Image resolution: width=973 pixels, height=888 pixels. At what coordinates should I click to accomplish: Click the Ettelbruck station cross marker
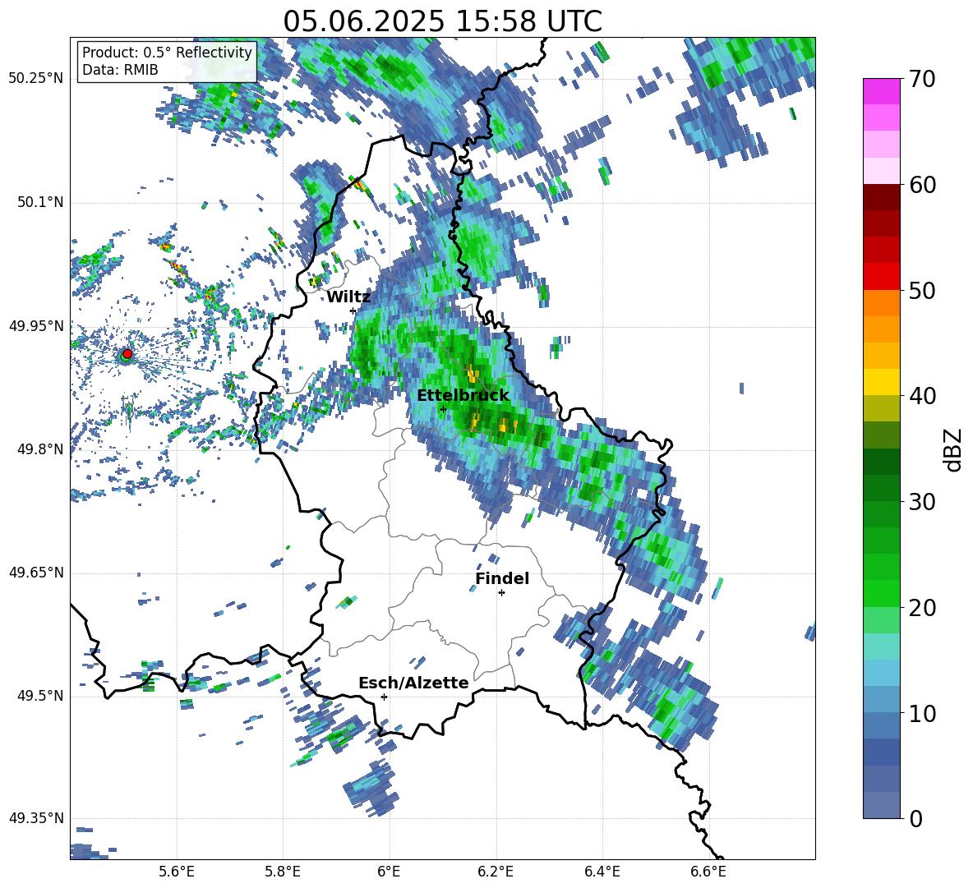coord(443,409)
